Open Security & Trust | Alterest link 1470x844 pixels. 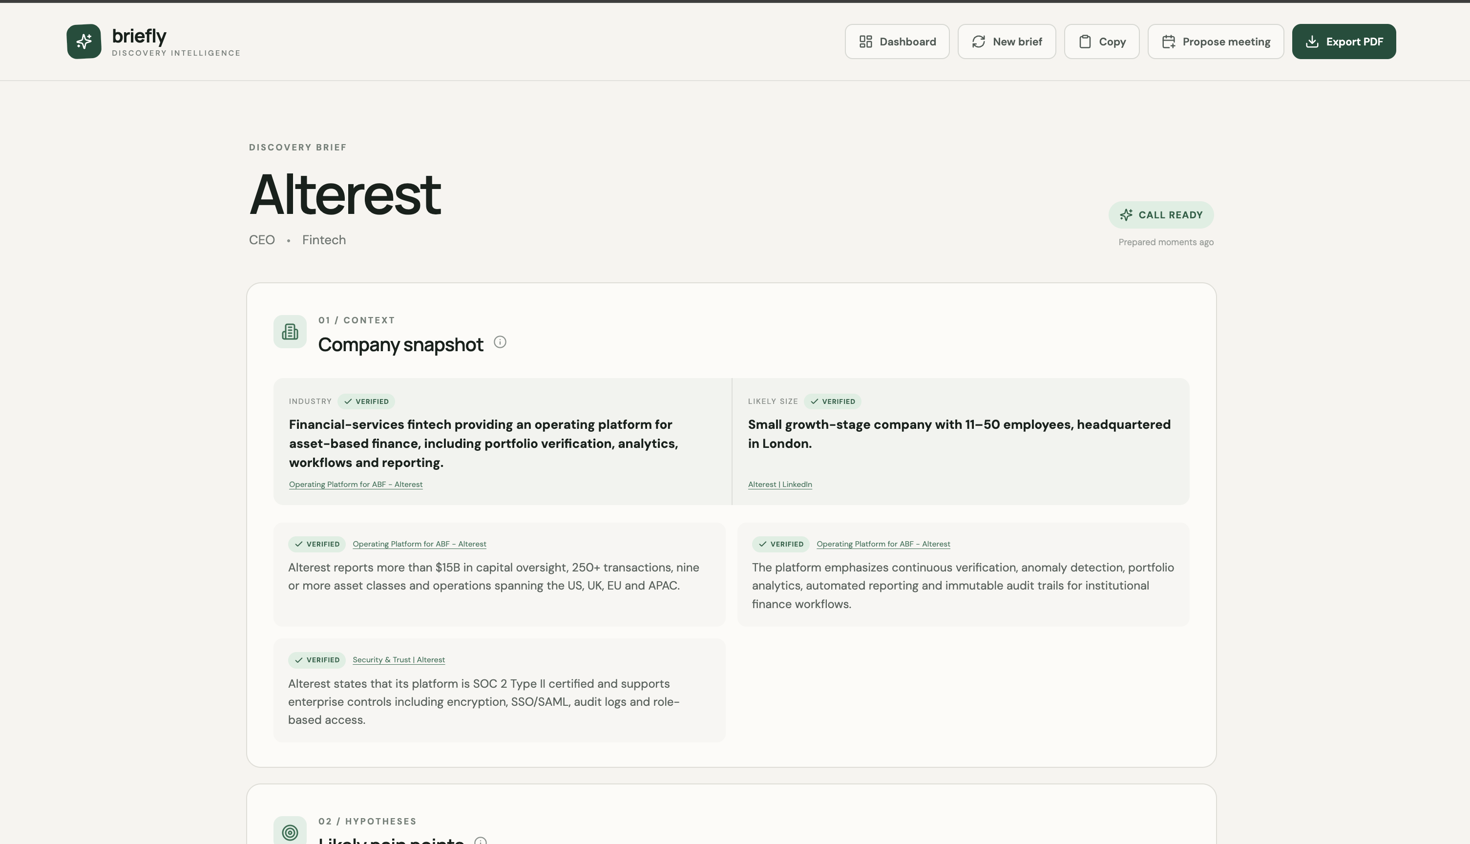point(399,660)
